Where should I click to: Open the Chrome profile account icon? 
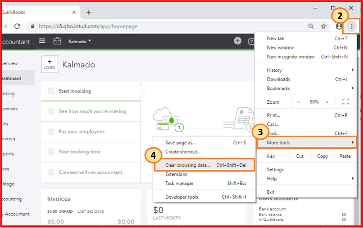pyautogui.click(x=339, y=26)
